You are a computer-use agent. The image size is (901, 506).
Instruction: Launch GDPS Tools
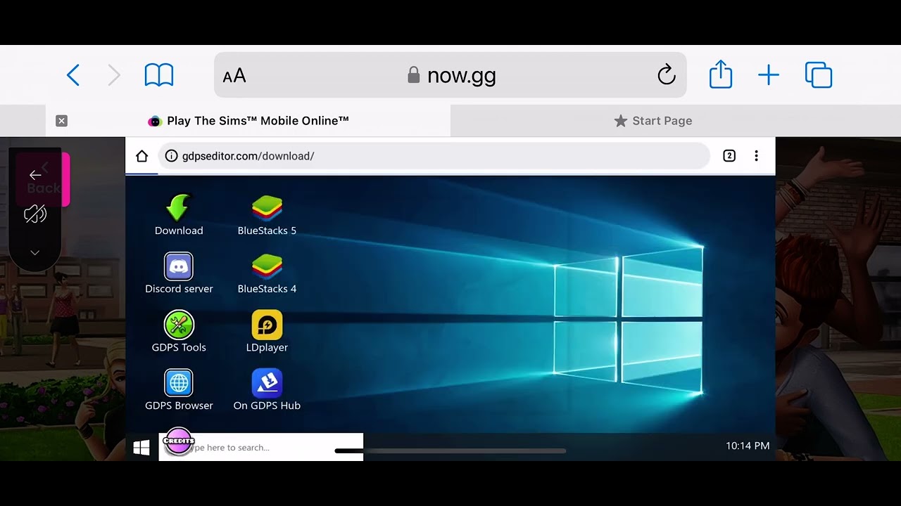point(179,332)
